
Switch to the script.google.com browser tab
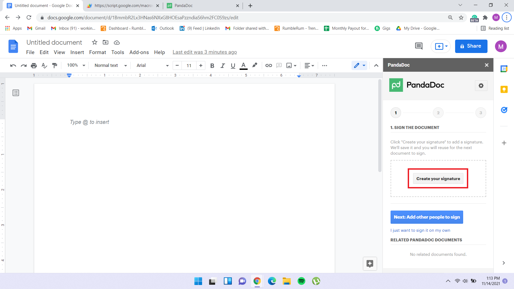click(x=123, y=6)
